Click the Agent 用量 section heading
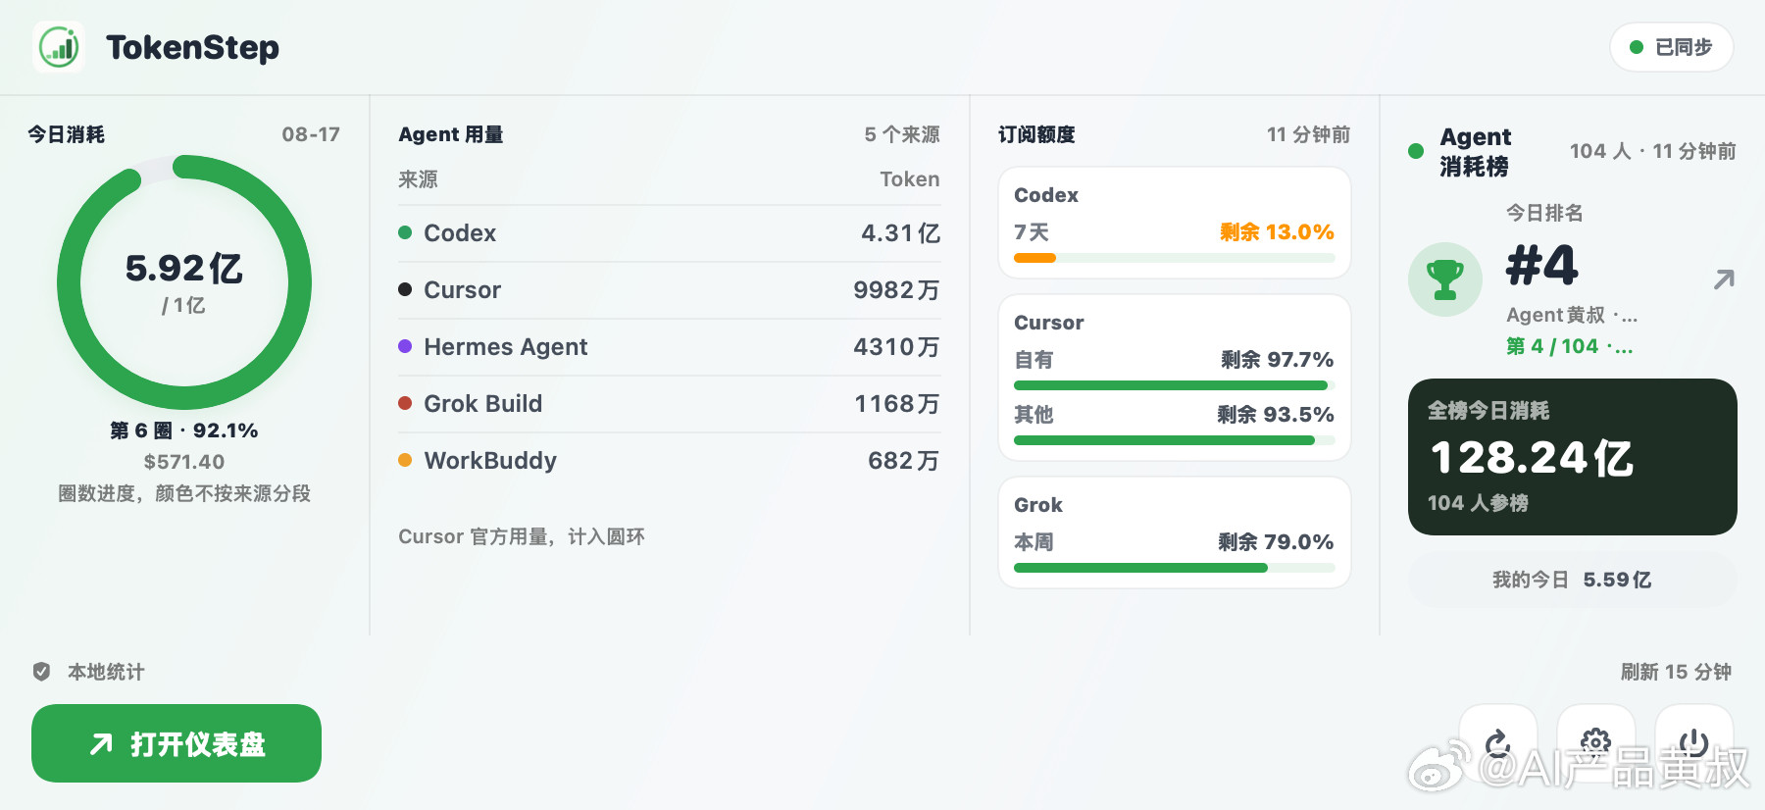The width and height of the screenshot is (1765, 810). 451,134
